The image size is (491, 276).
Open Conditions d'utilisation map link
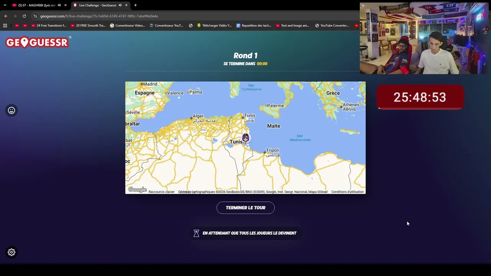(348, 192)
